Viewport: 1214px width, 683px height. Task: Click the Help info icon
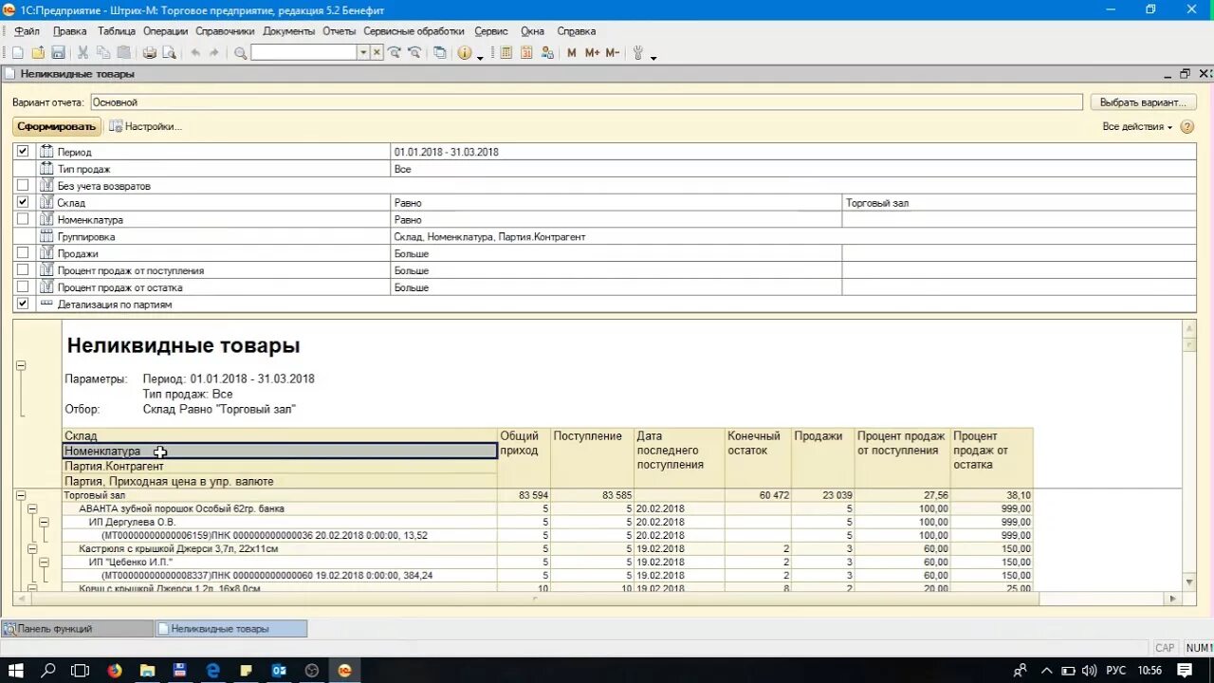coord(465,53)
